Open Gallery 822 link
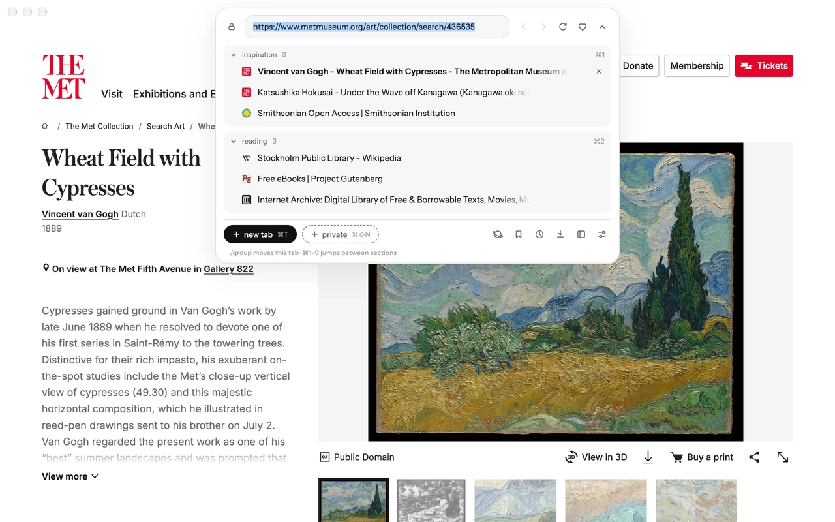Image resolution: width=835 pixels, height=522 pixels. [228, 269]
